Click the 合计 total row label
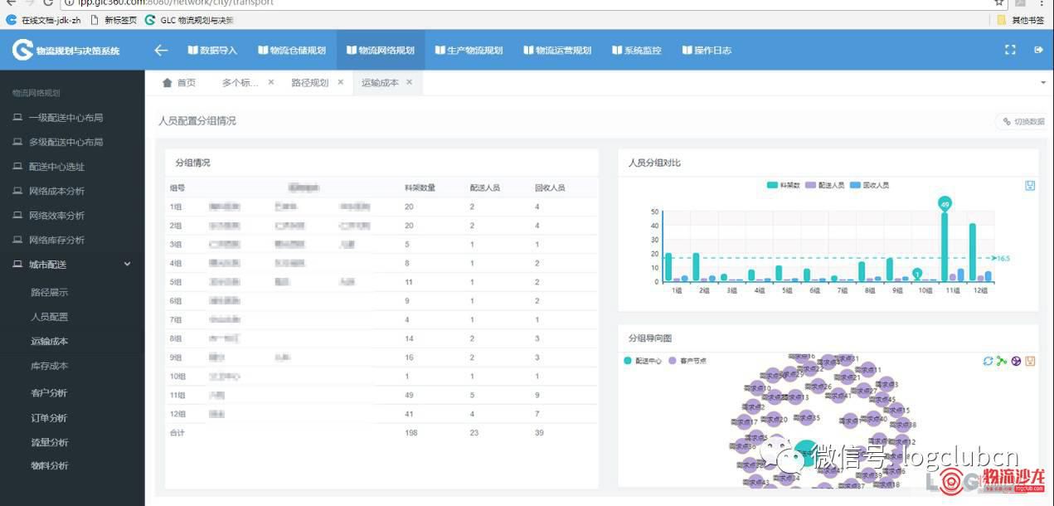The image size is (1054, 506). (x=177, y=432)
